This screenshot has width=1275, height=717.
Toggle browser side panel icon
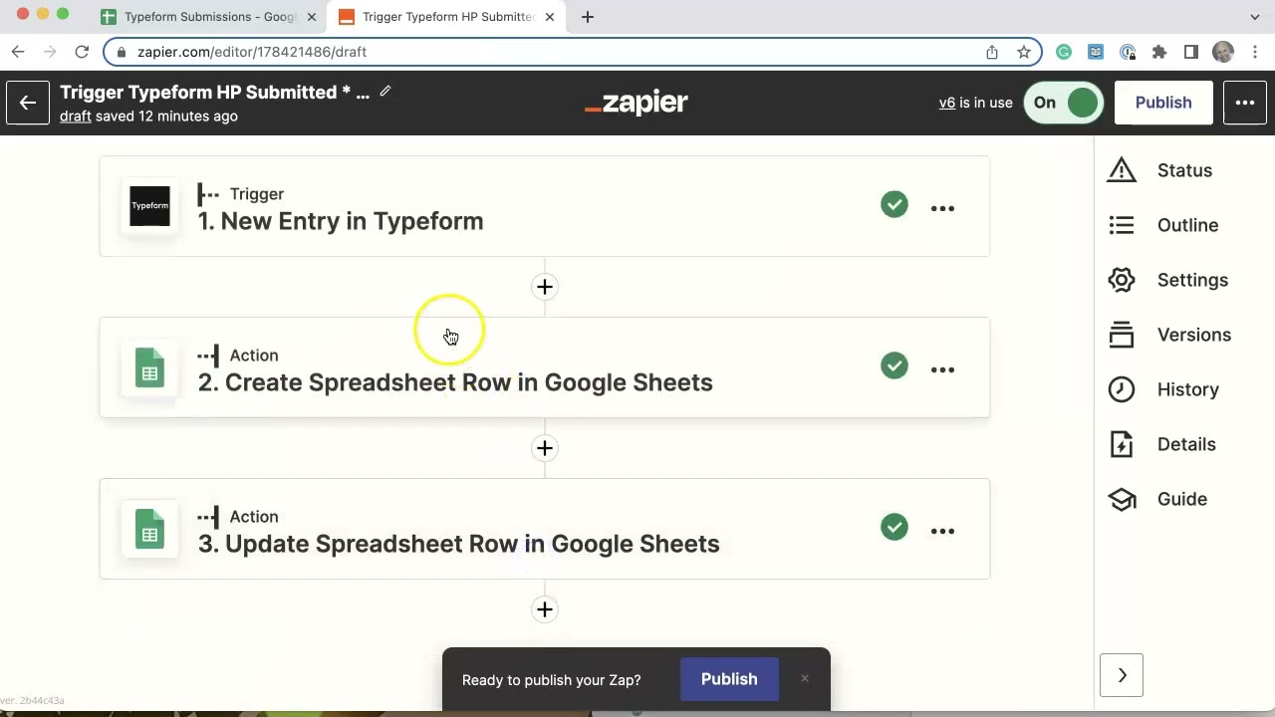tap(1190, 52)
